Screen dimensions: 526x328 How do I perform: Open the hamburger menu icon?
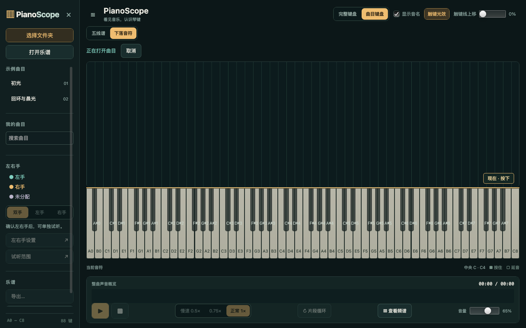(93, 15)
